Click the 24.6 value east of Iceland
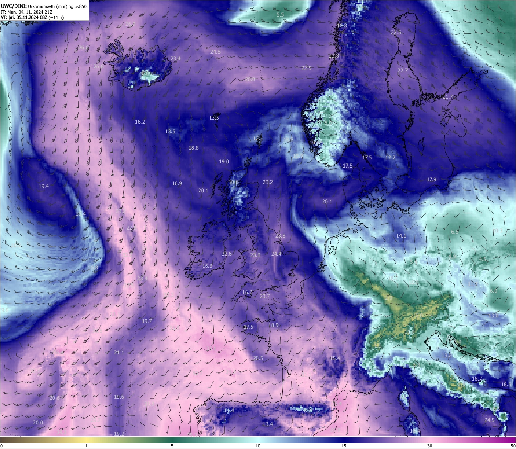 215,52
